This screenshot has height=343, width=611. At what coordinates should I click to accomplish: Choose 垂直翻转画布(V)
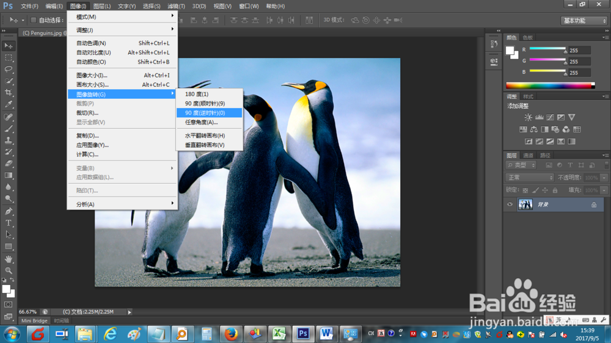[209, 145]
